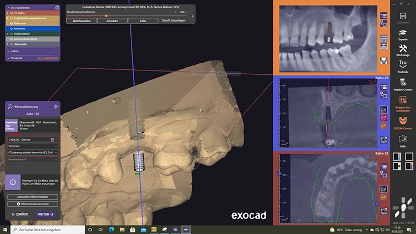416x234 pixels.
Task: Select the Knochen preset
Action: (x=113, y=21)
